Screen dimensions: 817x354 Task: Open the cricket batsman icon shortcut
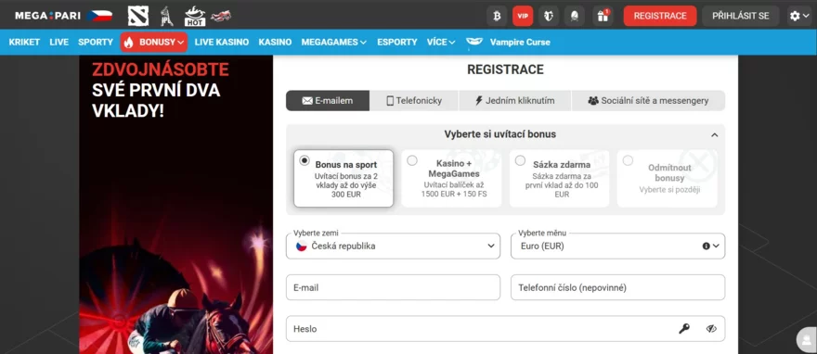click(x=166, y=16)
